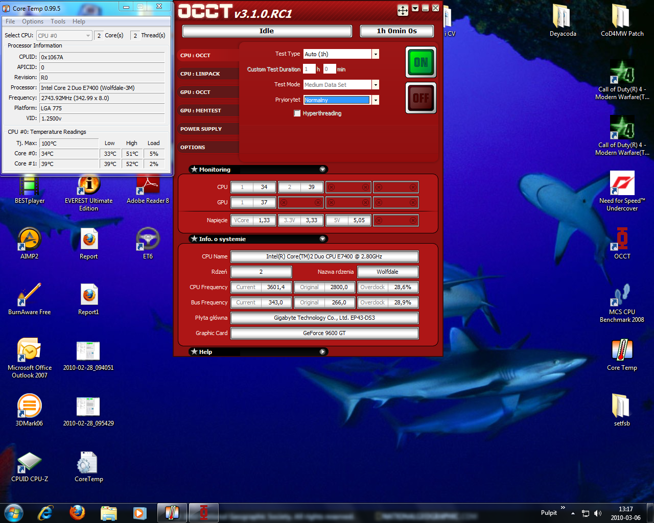Open the MCS CPU Benchmark 2008 icon
This screenshot has height=523, width=654.
click(622, 295)
